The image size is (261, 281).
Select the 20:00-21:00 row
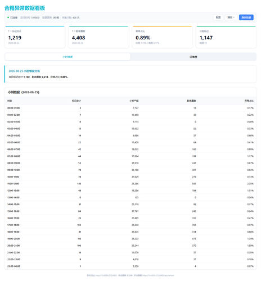[x=130, y=246]
